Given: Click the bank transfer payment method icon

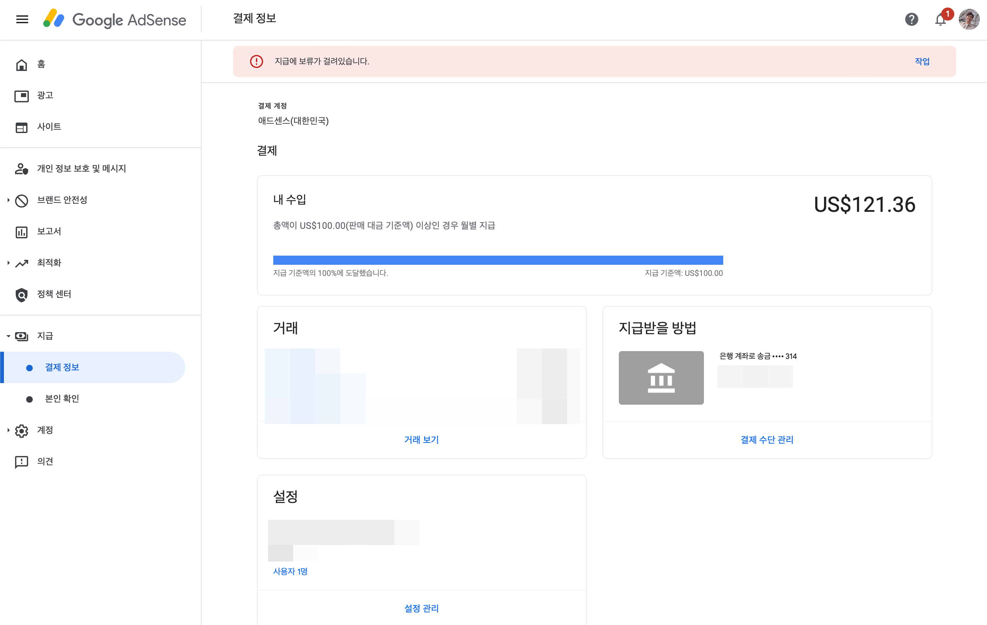Looking at the screenshot, I should point(661,378).
